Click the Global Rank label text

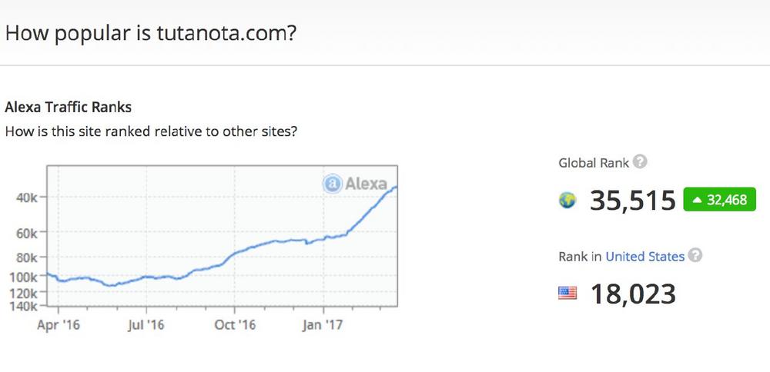593,163
